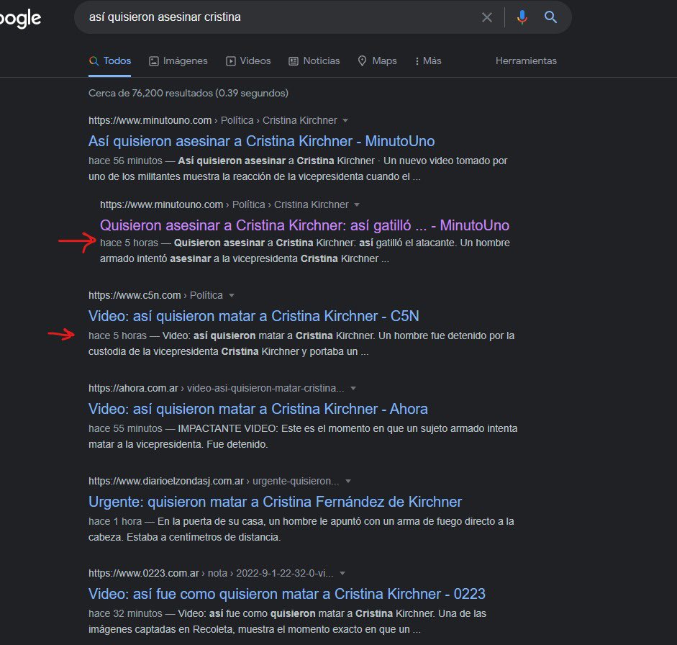The height and width of the screenshot is (645, 677).
Task: Open 'Así quisieron asesinar a Cristina Kirchner - MinutoUno' result
Action: pos(262,141)
